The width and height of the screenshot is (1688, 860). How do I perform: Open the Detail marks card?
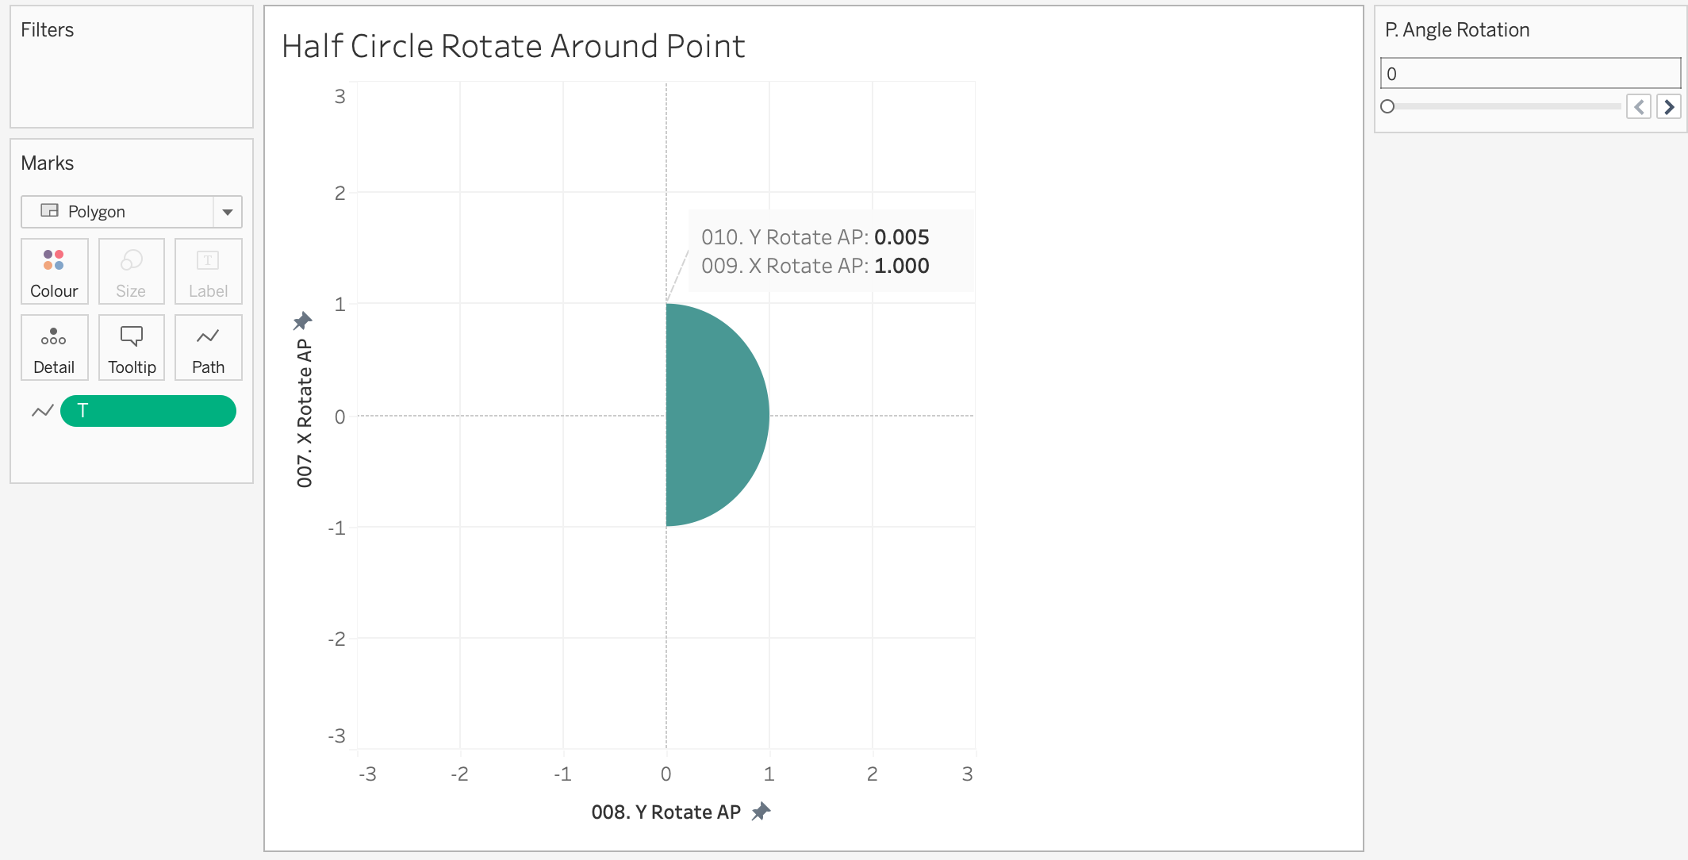pos(54,347)
